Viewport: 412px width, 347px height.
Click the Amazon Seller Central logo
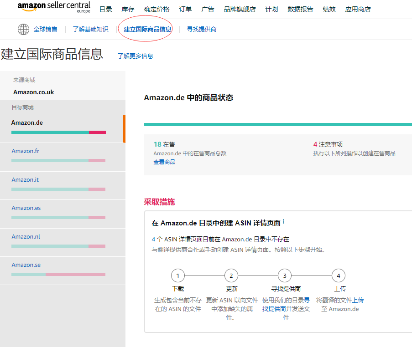(54, 7)
